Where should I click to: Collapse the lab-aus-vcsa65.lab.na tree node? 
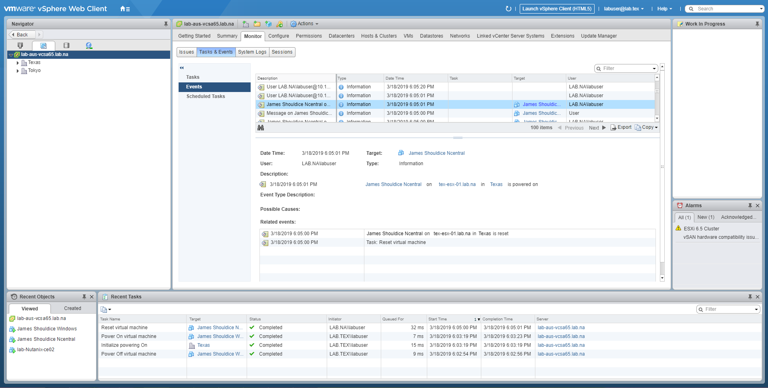point(11,55)
